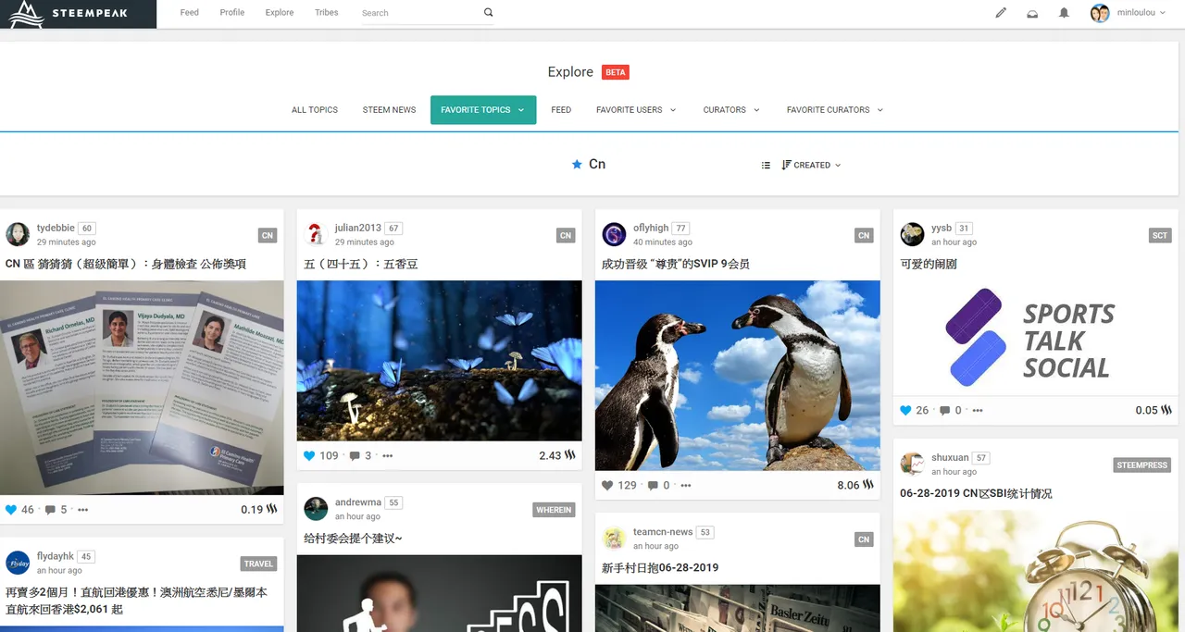Expand Favorite Users dropdown
This screenshot has height=632, width=1185.
636,109
